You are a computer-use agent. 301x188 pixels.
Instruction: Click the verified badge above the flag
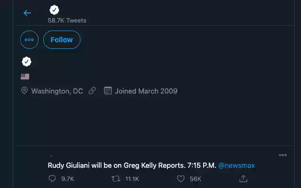tap(27, 62)
